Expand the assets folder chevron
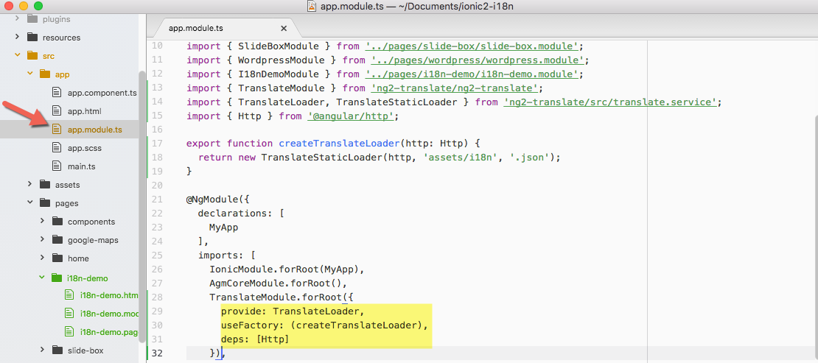 click(29, 184)
